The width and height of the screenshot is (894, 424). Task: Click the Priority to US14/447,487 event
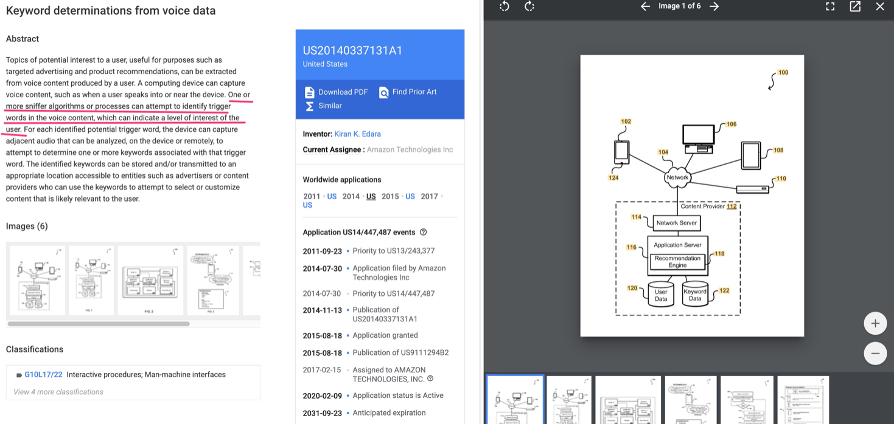tap(394, 293)
